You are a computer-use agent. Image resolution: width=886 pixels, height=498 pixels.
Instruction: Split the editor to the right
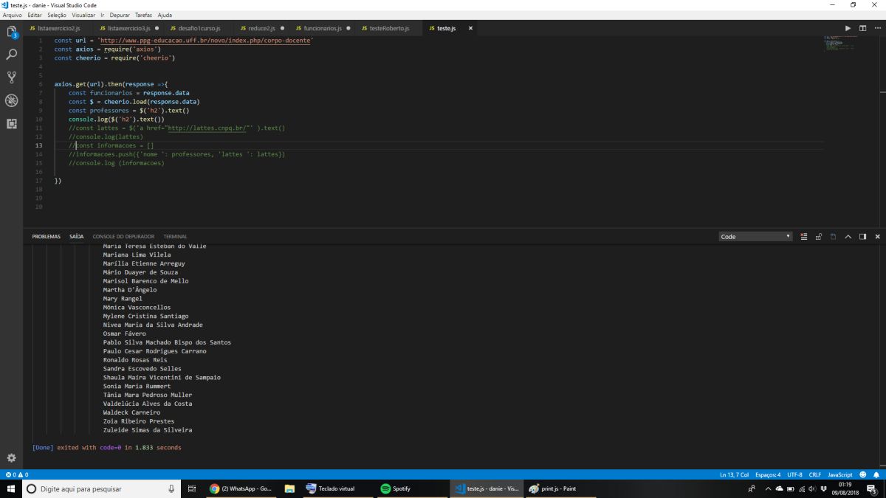pos(862,28)
